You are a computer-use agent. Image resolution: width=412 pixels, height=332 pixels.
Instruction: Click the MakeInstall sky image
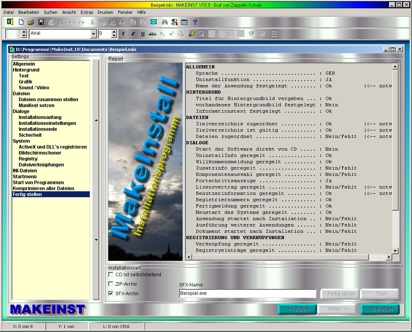coord(145,162)
